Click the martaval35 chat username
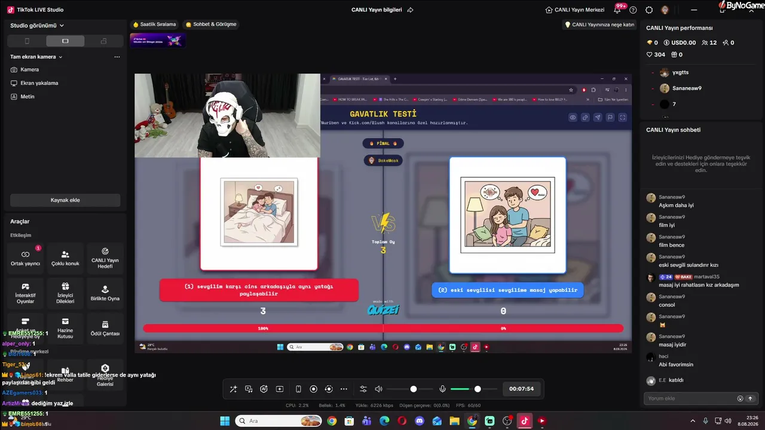The height and width of the screenshot is (430, 765). (x=706, y=277)
